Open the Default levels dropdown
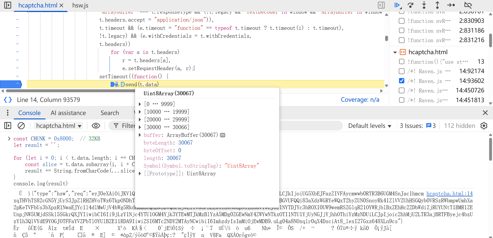Viewport: 493px width, 238px height. pos(369,126)
